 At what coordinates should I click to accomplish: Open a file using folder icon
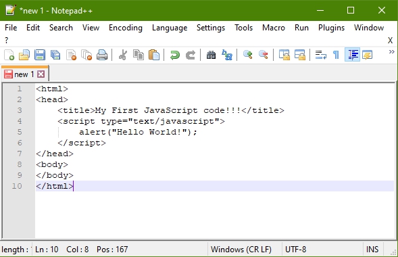(x=24, y=55)
